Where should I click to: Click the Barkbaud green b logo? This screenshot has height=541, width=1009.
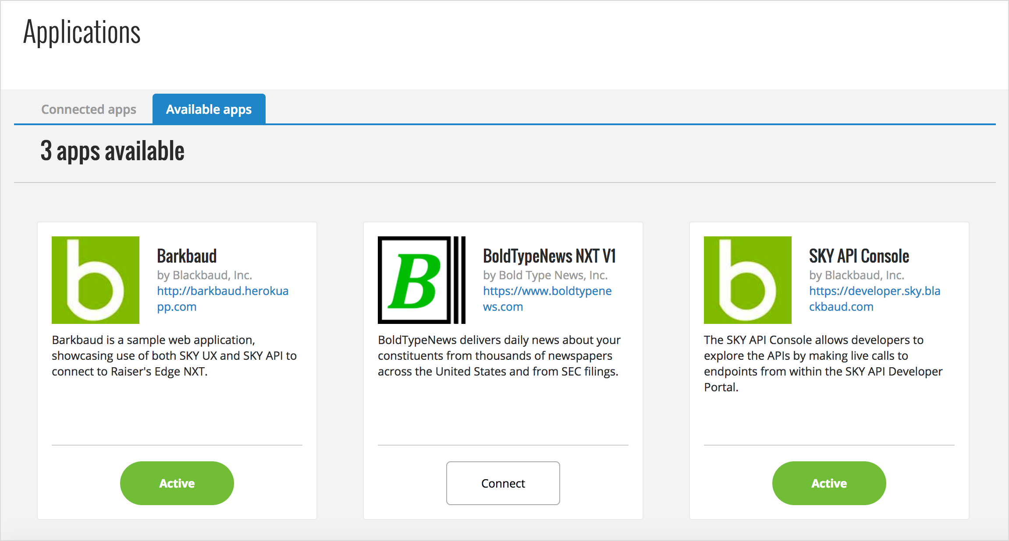tap(96, 280)
